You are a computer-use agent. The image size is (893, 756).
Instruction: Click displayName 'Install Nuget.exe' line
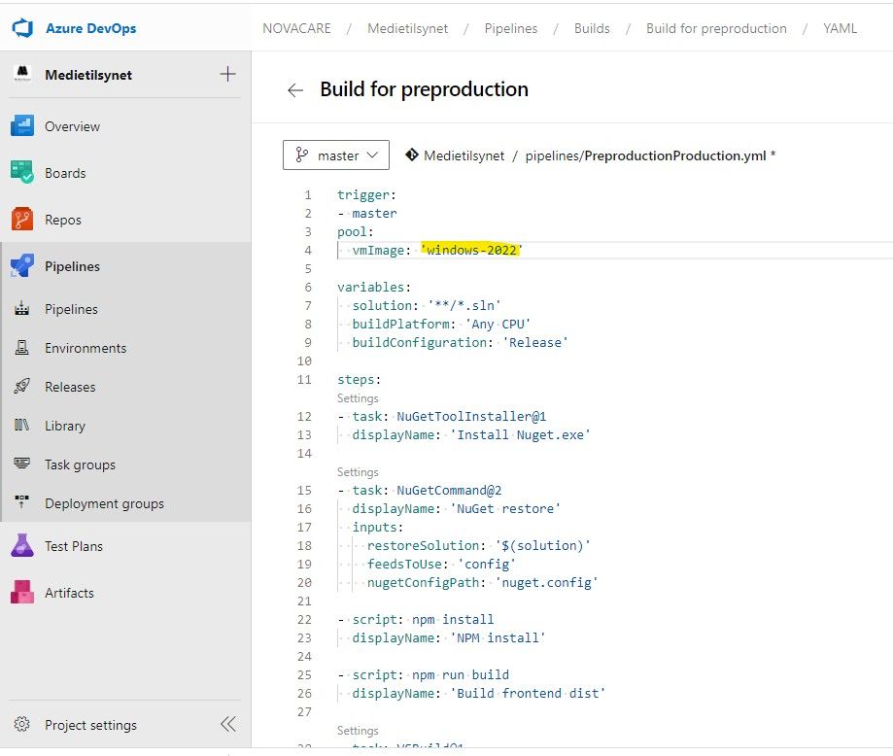coord(471,434)
